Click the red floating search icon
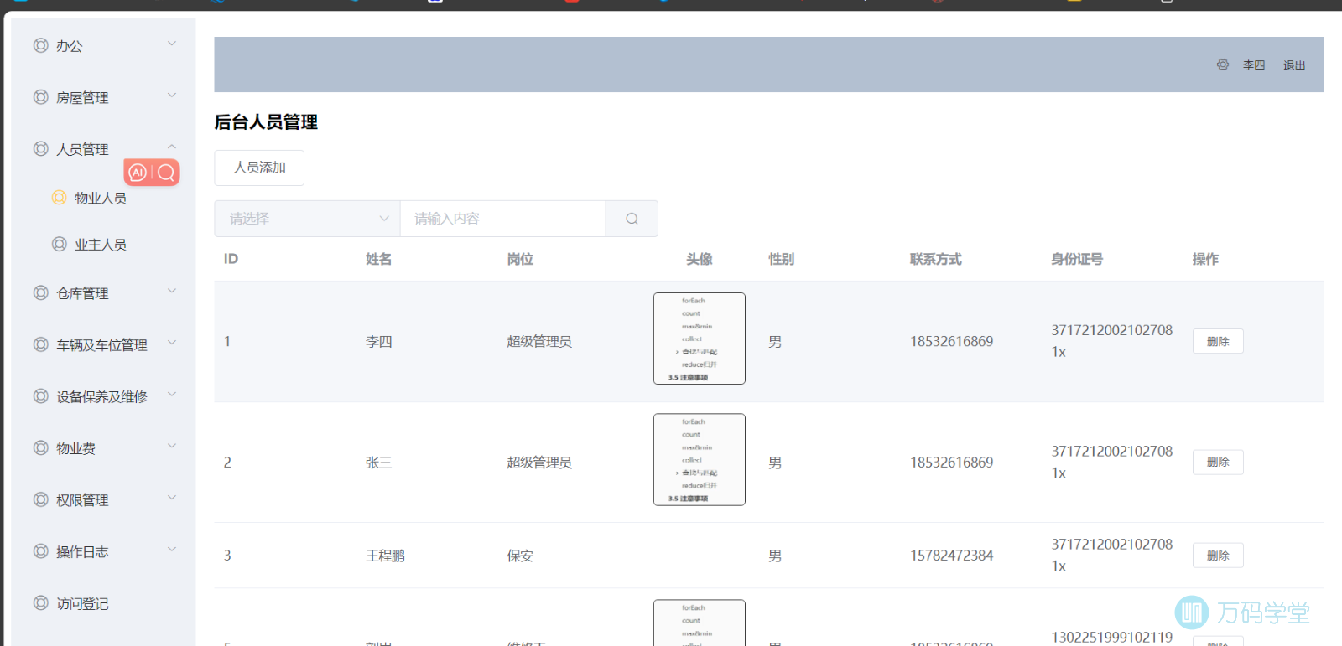Image resolution: width=1342 pixels, height=646 pixels. click(x=166, y=173)
